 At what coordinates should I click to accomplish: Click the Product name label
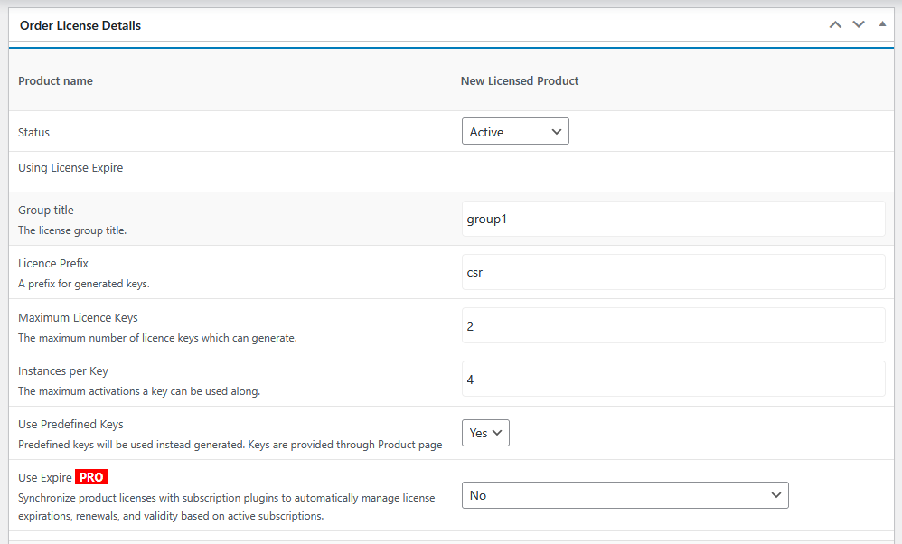tap(55, 80)
